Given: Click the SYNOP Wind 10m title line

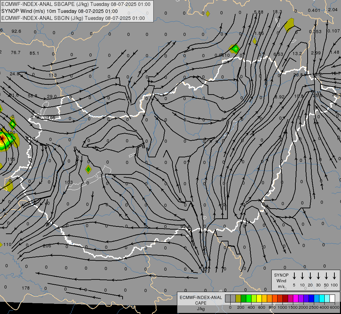Looking at the screenshot, I should tap(60, 11).
